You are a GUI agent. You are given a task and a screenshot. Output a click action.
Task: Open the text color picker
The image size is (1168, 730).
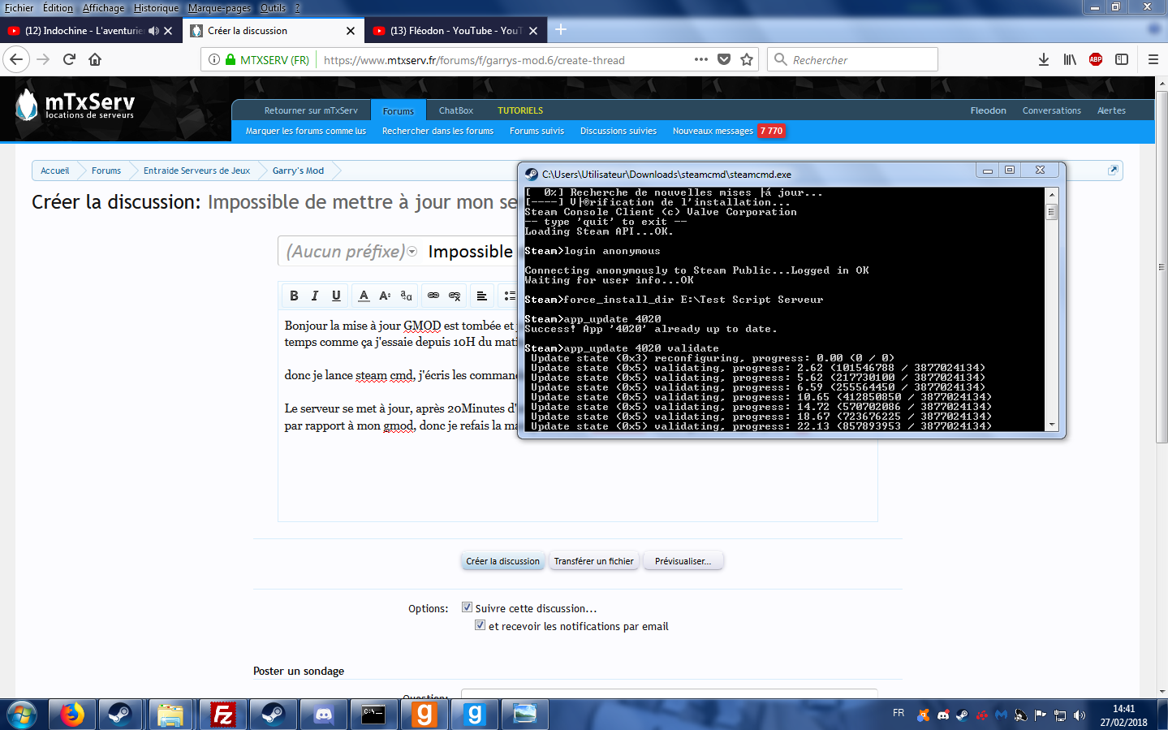(364, 296)
